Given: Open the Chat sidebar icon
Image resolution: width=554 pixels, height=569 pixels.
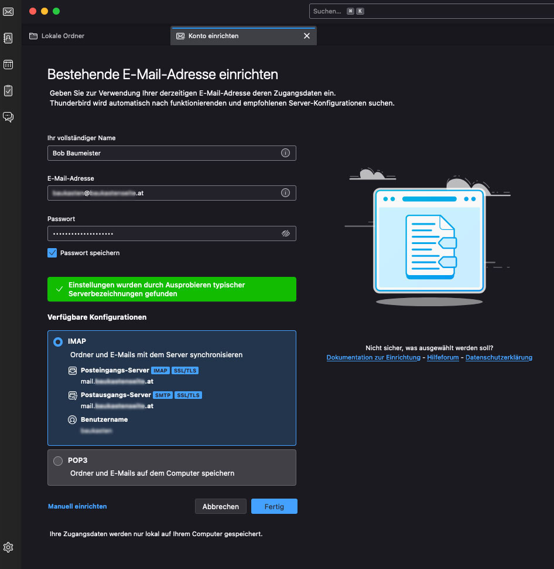Looking at the screenshot, I should click(x=8, y=117).
